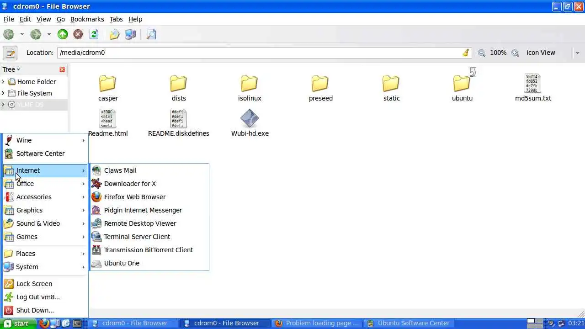Open the preseed folder
This screenshot has height=329, width=585.
(x=320, y=88)
